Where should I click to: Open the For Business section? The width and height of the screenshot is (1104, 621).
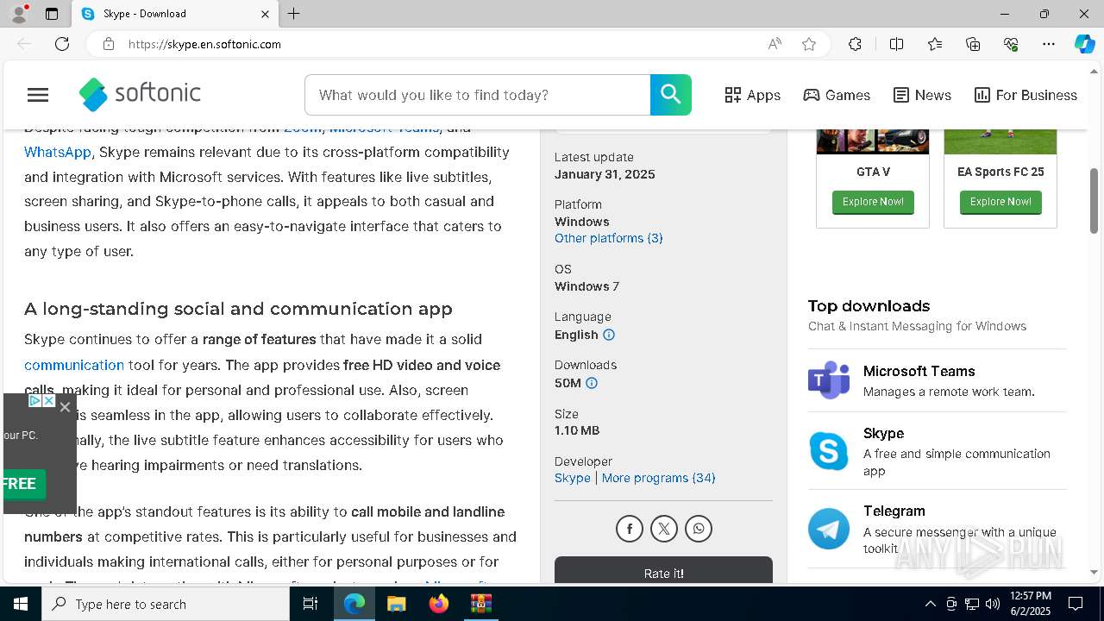1026,95
